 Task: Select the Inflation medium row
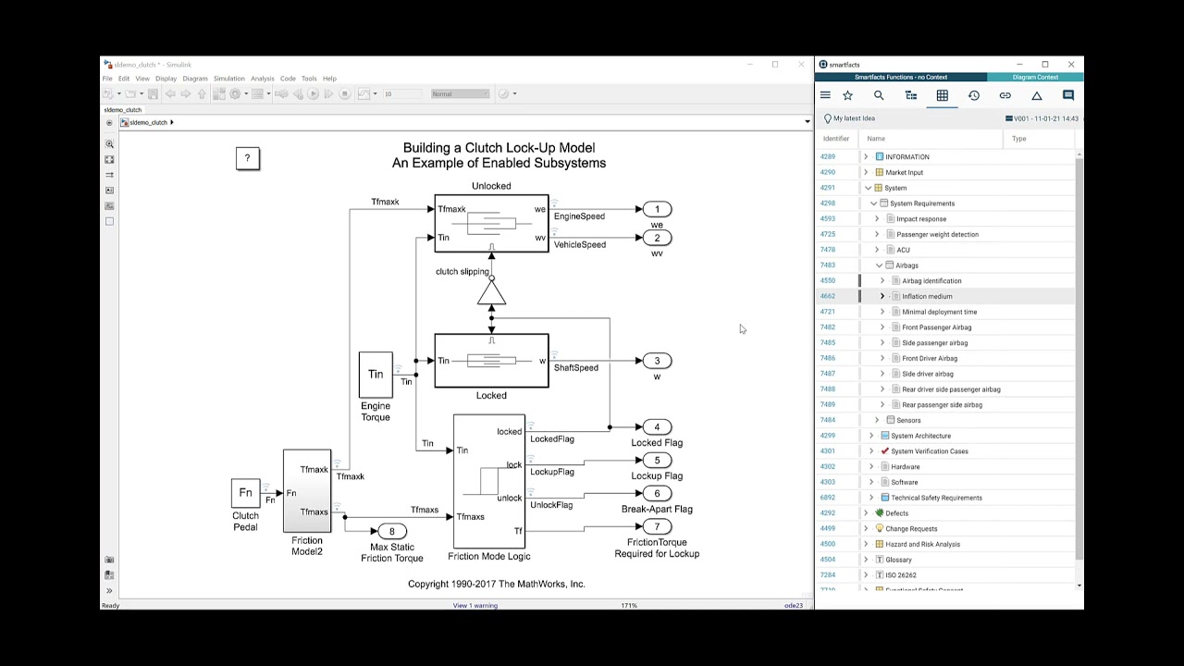[x=944, y=296]
